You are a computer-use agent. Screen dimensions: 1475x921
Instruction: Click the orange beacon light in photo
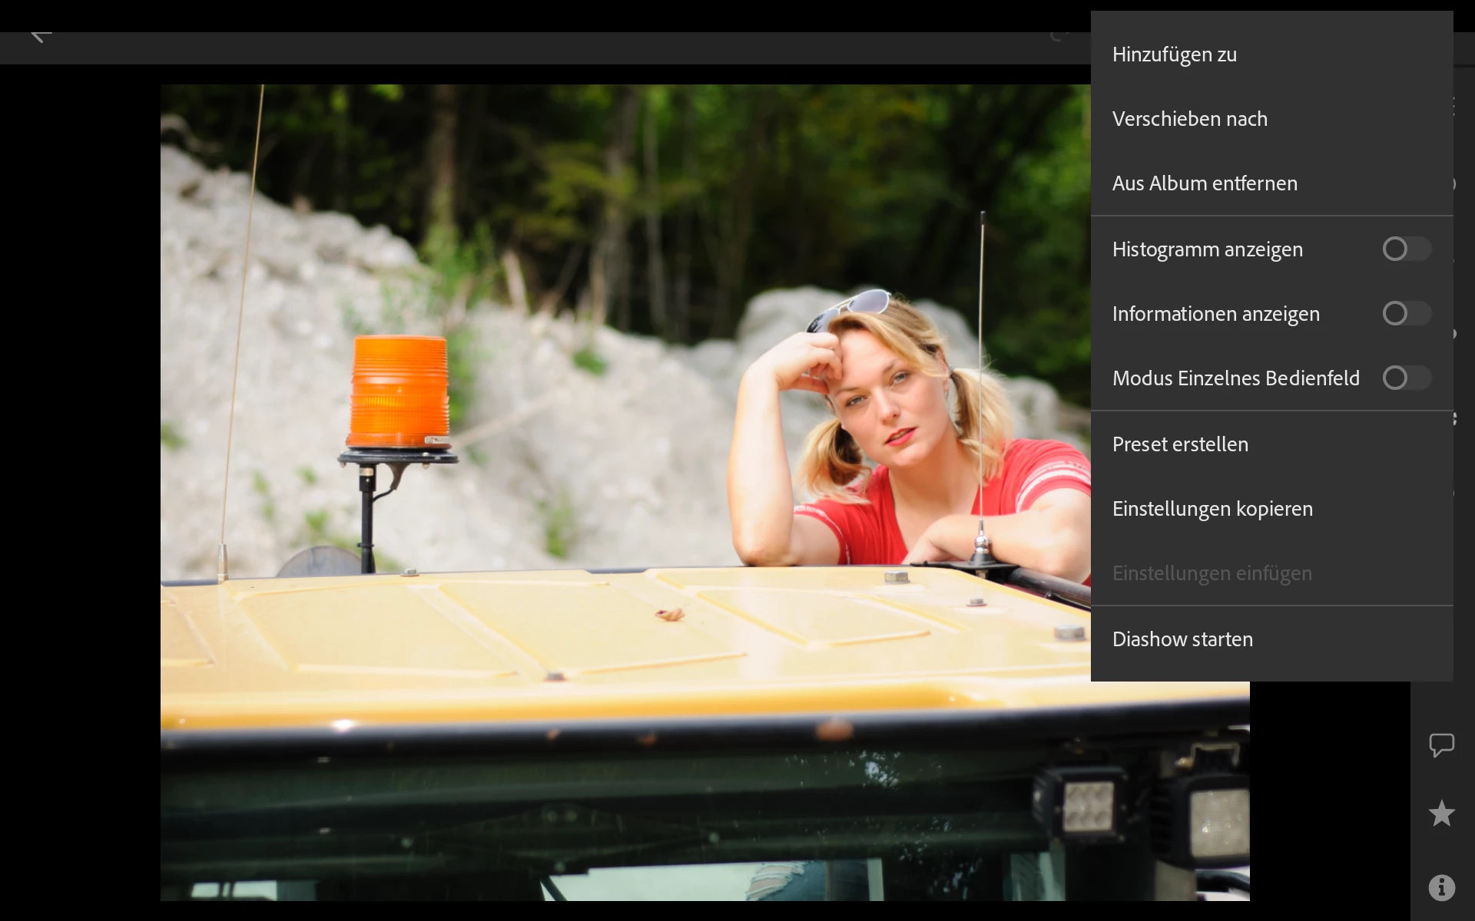point(399,391)
